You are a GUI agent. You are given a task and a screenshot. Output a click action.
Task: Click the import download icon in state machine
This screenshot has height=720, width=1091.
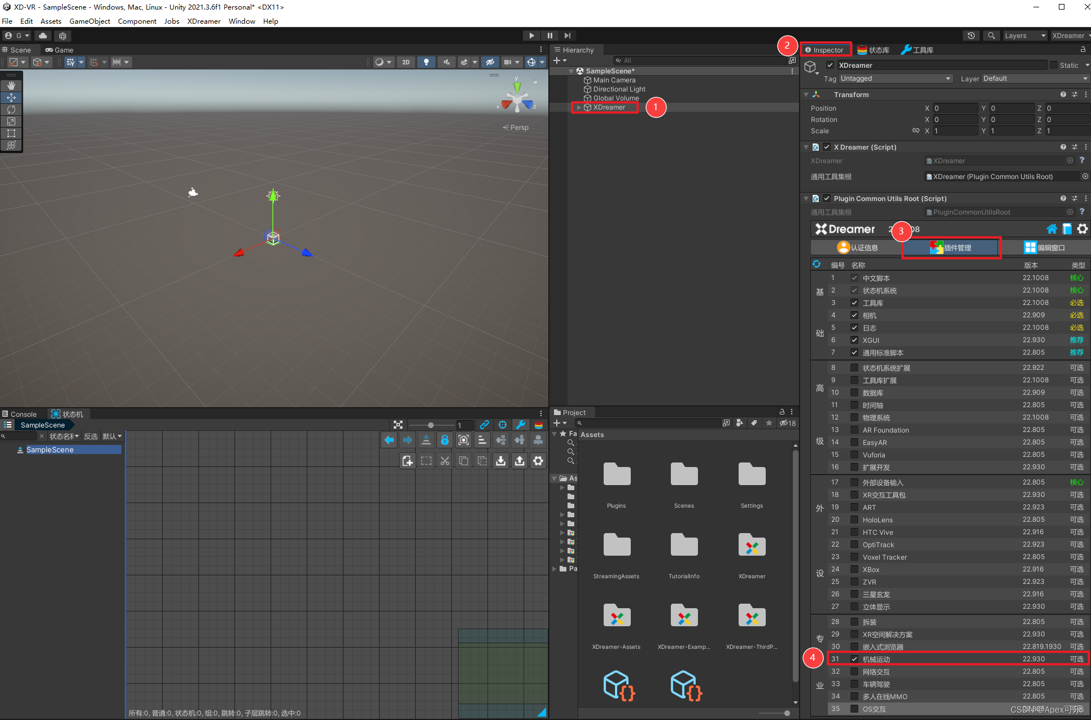500,461
